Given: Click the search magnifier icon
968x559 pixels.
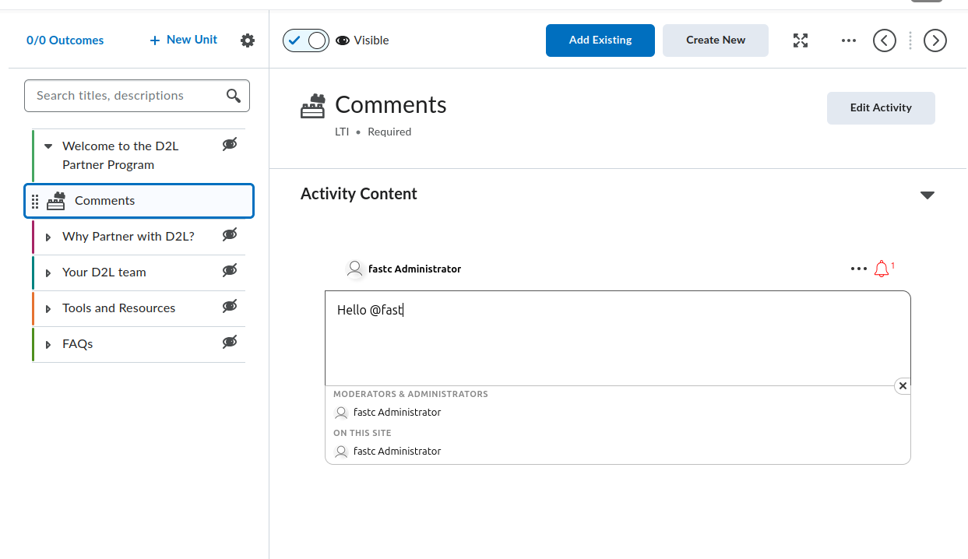Looking at the screenshot, I should coord(234,96).
